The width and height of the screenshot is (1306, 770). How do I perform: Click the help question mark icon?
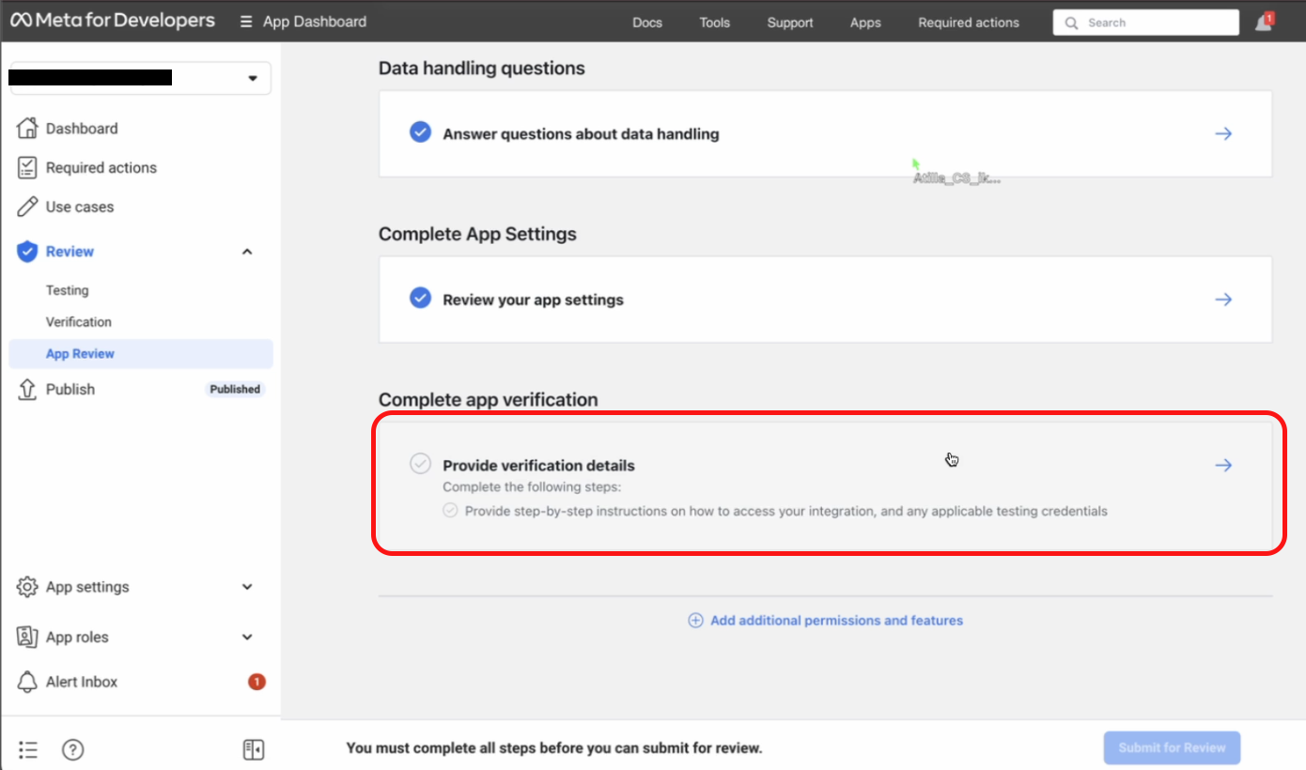click(73, 749)
